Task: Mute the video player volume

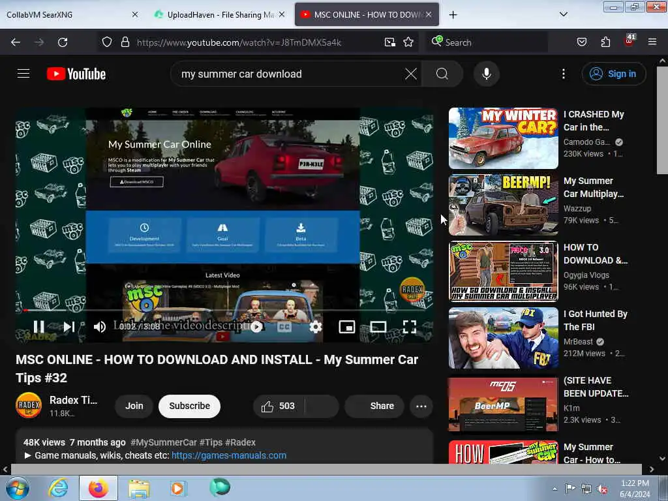Action: coord(100,327)
